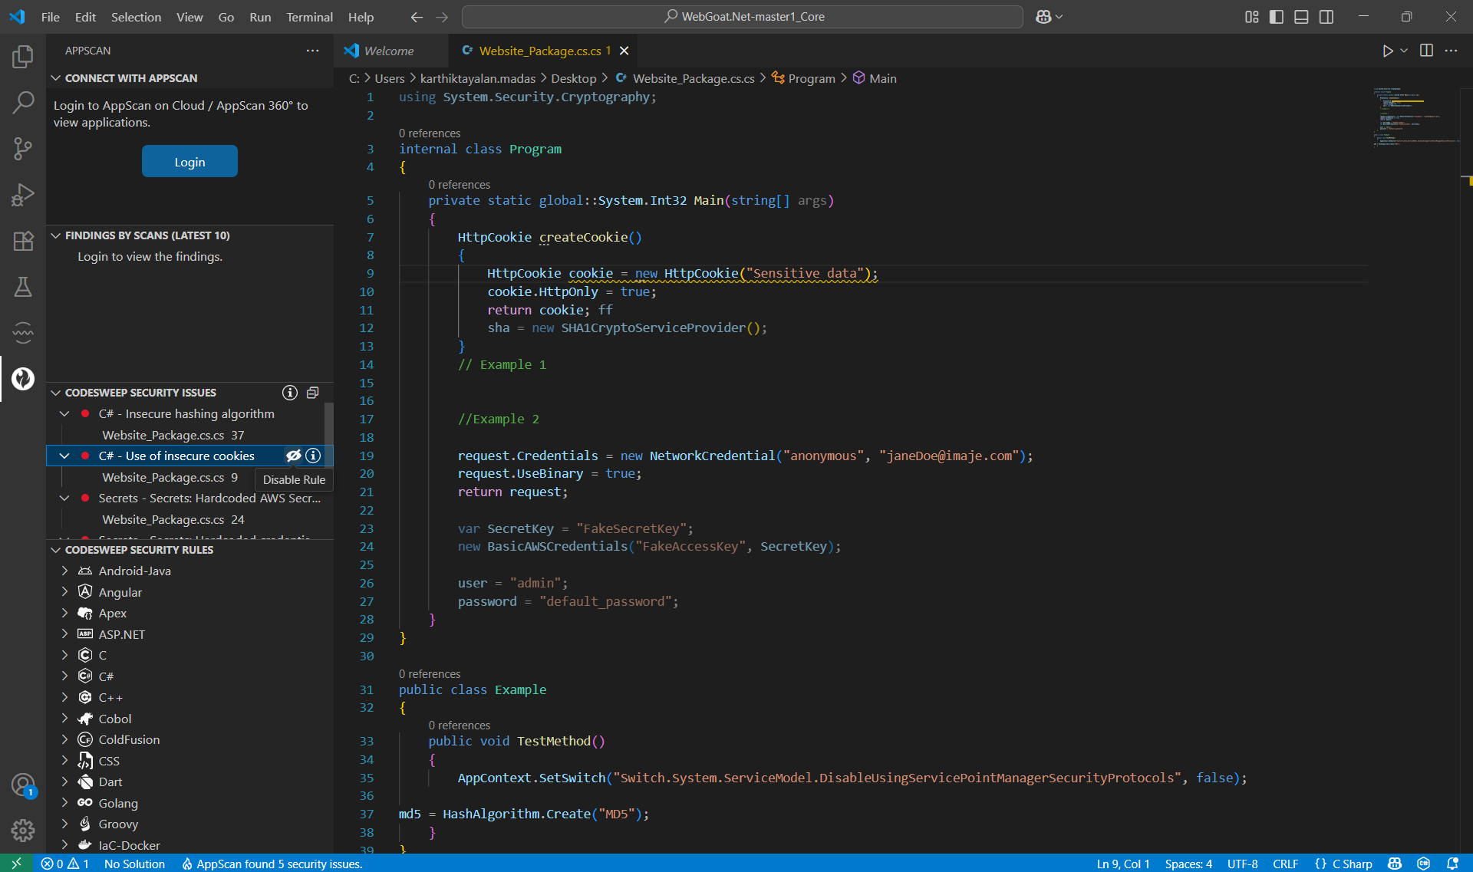Switch to the Welcome tab
Screen dimensions: 1473x872
coord(389,51)
